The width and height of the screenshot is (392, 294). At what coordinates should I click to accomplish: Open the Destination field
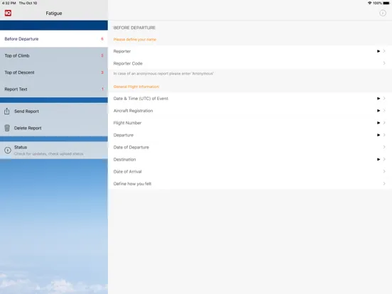click(250, 159)
